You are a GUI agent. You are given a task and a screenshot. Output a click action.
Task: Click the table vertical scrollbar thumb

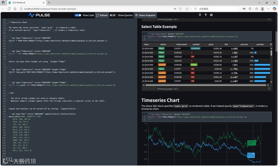point(271,53)
